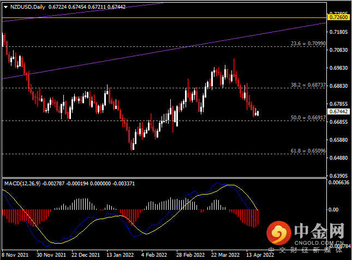Viewport: 352px width, 260px height.
Task: Click 0.65880 on the price scale
Action: (x=338, y=140)
